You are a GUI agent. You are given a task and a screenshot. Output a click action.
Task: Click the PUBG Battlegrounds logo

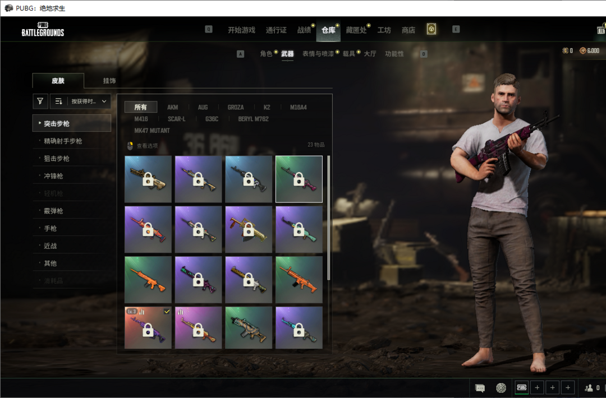[x=43, y=30]
